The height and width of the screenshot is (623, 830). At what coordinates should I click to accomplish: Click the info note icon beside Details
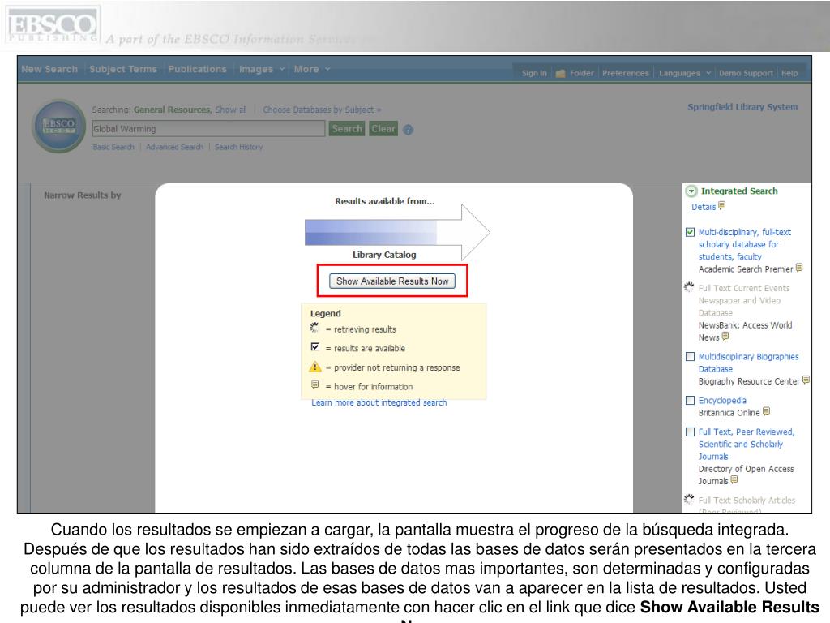(x=722, y=205)
